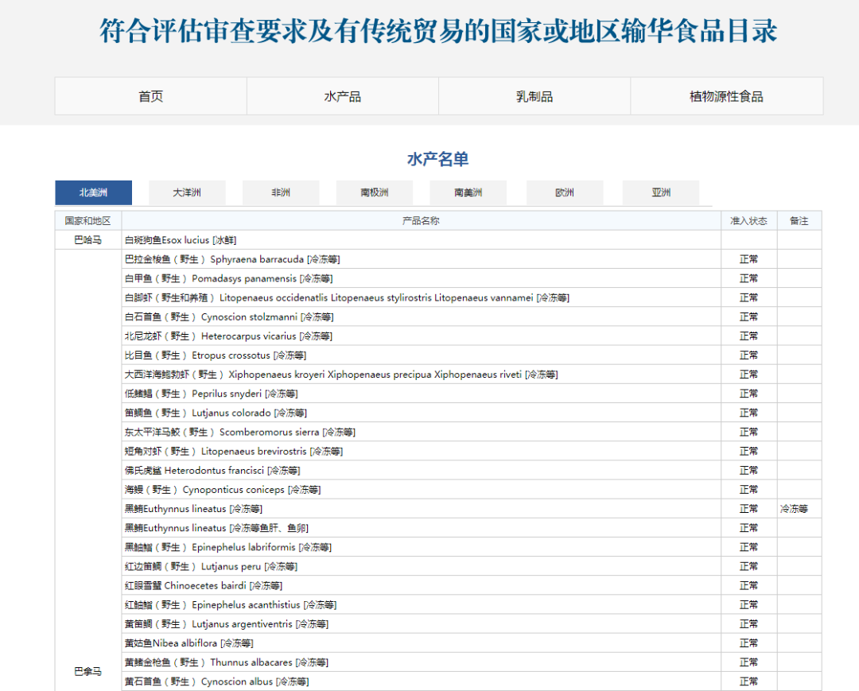Go to the 植物源性食品 section

[x=726, y=96]
